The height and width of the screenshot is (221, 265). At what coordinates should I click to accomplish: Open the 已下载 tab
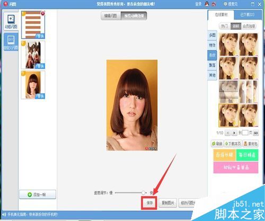coord(248,15)
